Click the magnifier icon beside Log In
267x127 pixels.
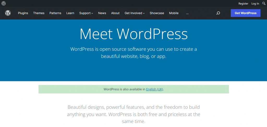tap(264, 3)
